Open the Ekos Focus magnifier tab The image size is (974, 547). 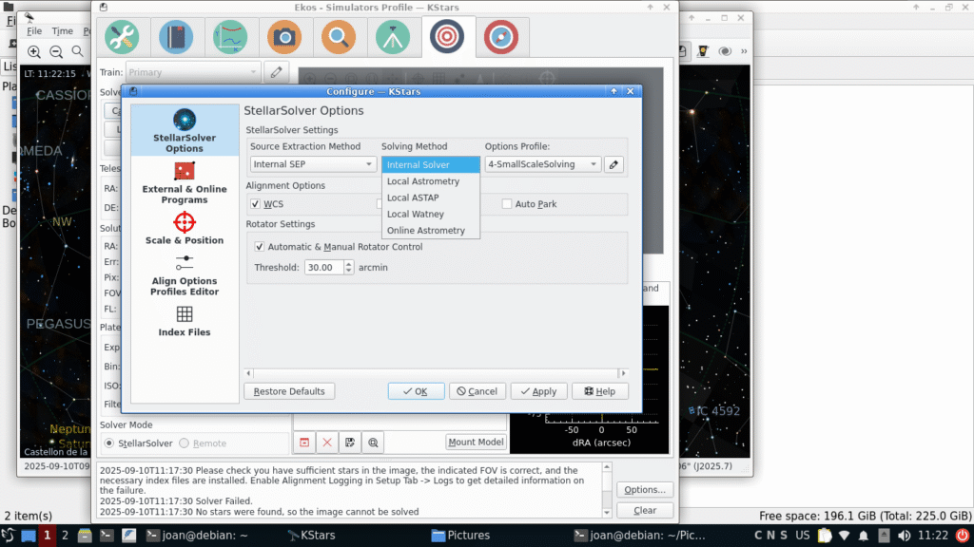339,37
